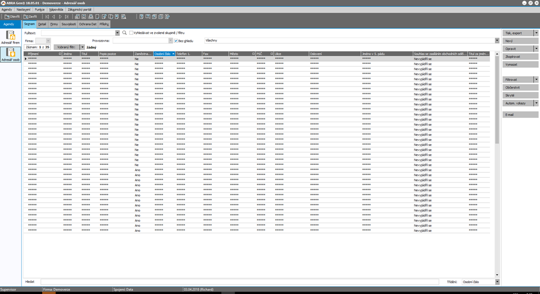Click the Tisk, export button
540x294 pixels.
pyautogui.click(x=518, y=33)
